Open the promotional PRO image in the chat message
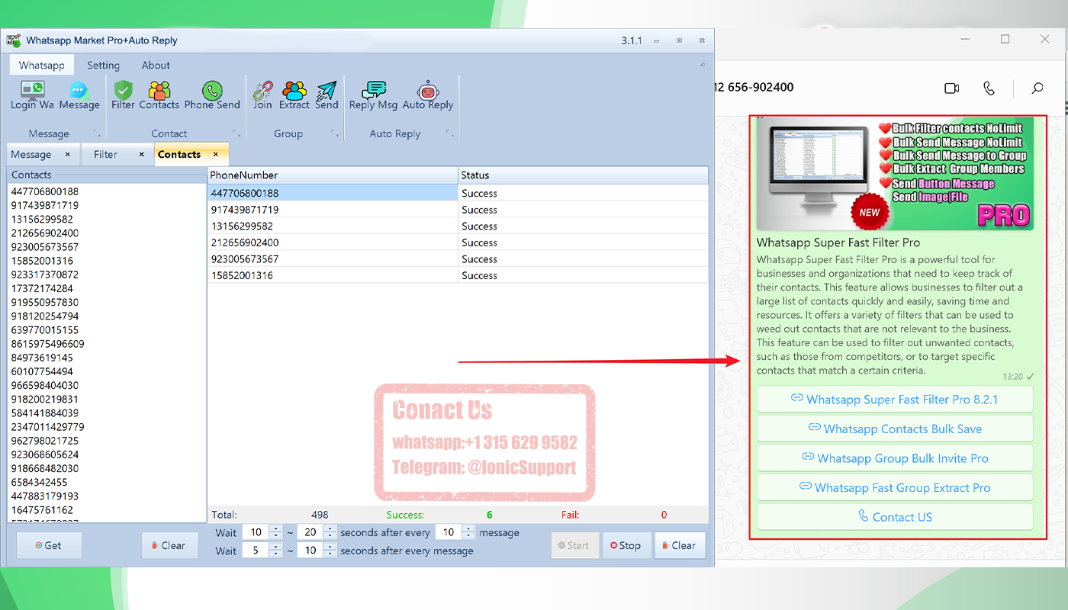Viewport: 1068px width, 610px height. coord(895,174)
